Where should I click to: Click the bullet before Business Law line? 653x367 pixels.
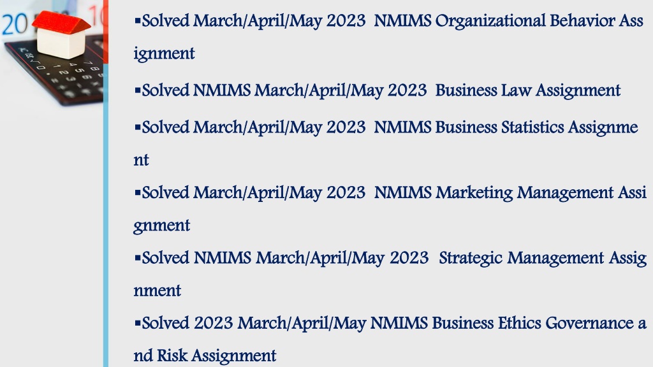pos(138,90)
